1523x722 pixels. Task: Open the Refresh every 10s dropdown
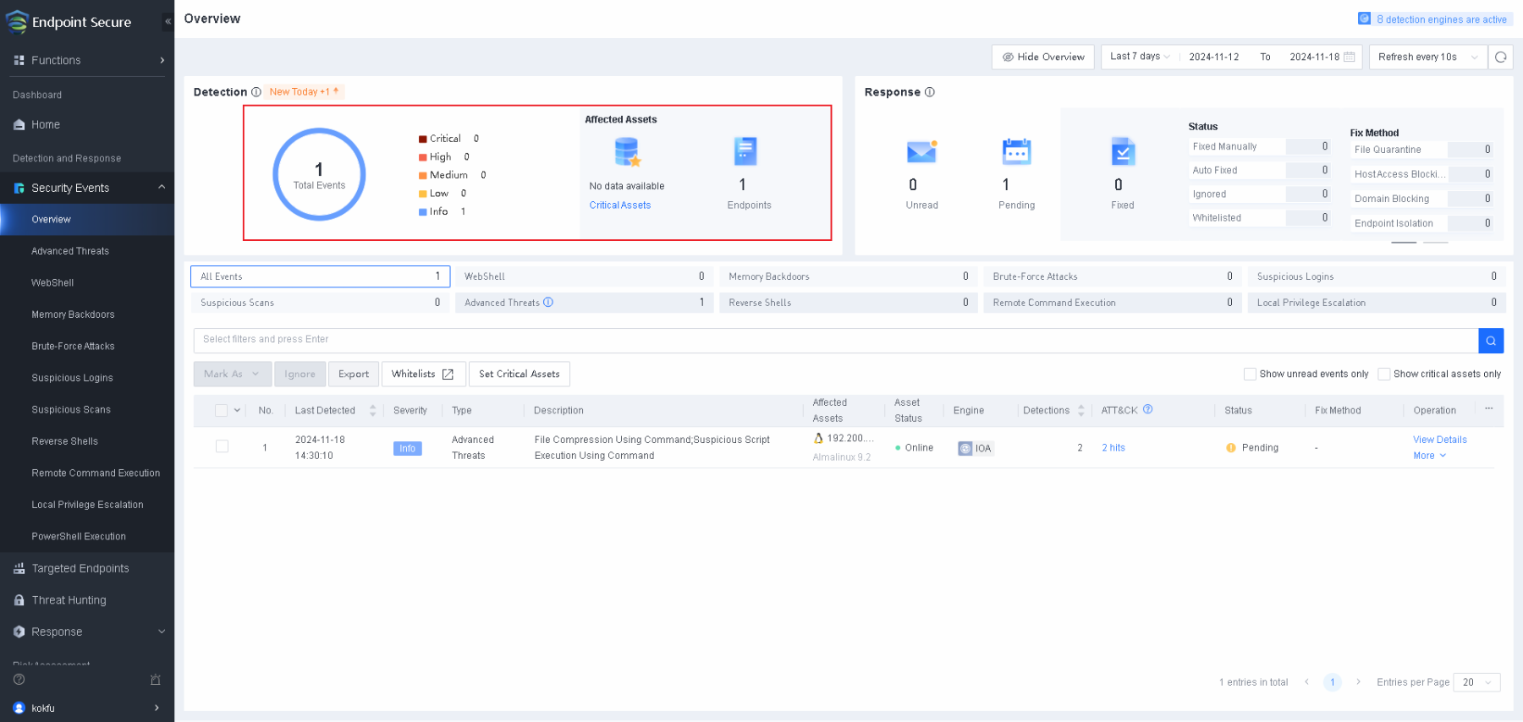tap(1427, 57)
